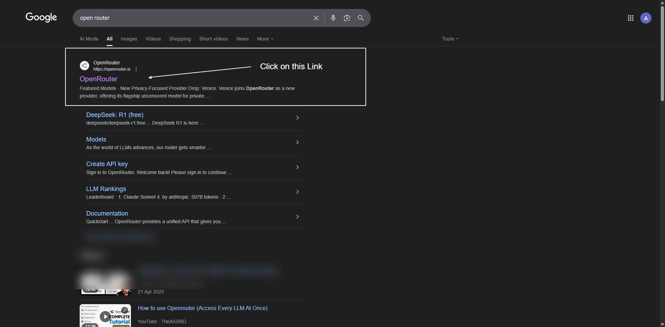Click the 21 Apr 2025 video date

click(151, 292)
